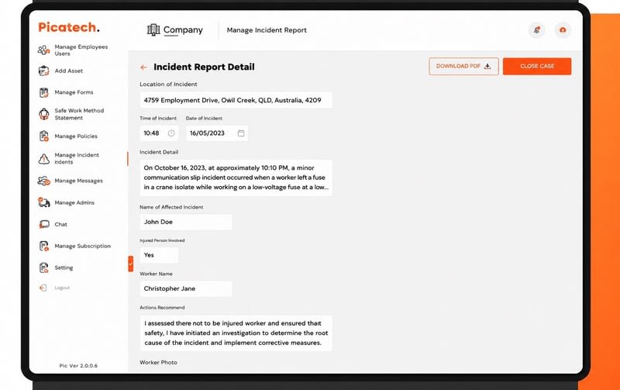Click the Worker Photo label
Viewport: 620px width, 390px height.
[158, 362]
